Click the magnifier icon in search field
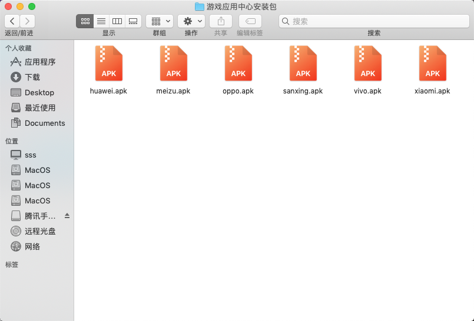This screenshot has height=321, width=474. [x=286, y=21]
